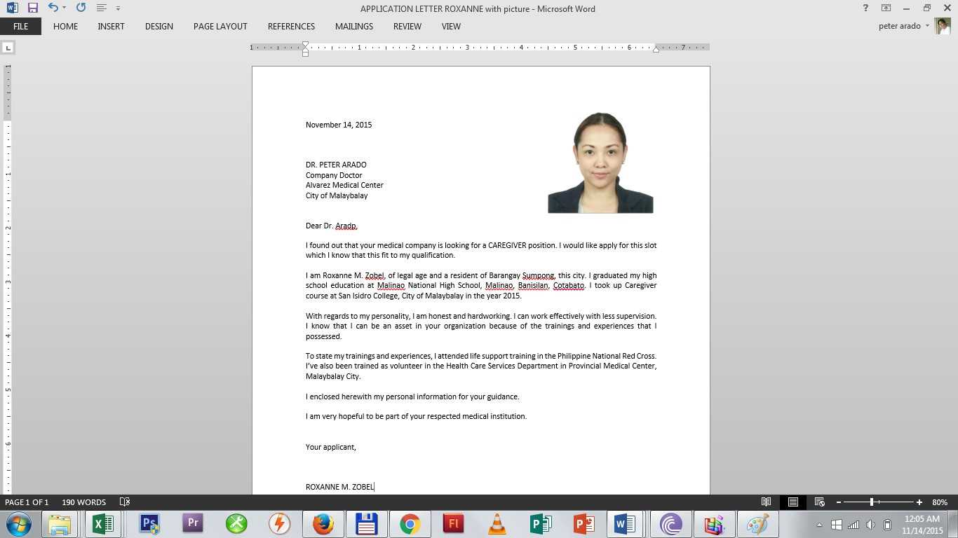Click the Undo arrow icon
958x538 pixels.
53,8
